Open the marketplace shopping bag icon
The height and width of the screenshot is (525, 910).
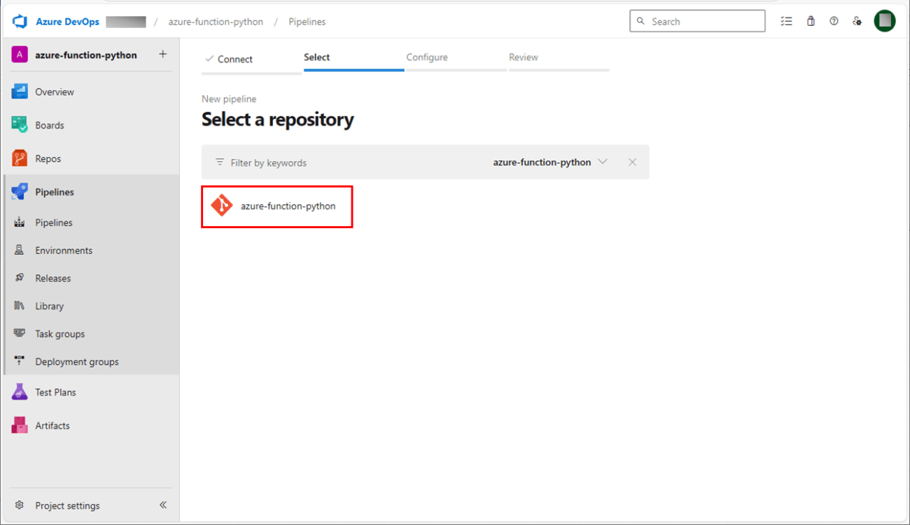click(811, 21)
